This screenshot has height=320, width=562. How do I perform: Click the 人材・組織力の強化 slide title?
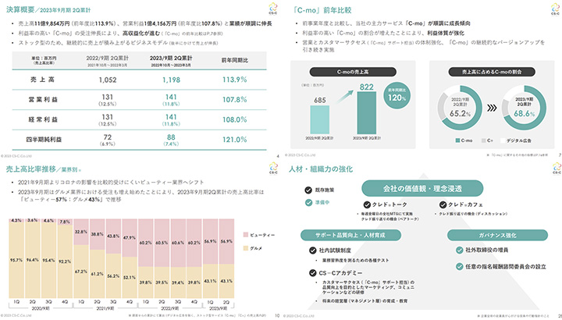(321, 169)
